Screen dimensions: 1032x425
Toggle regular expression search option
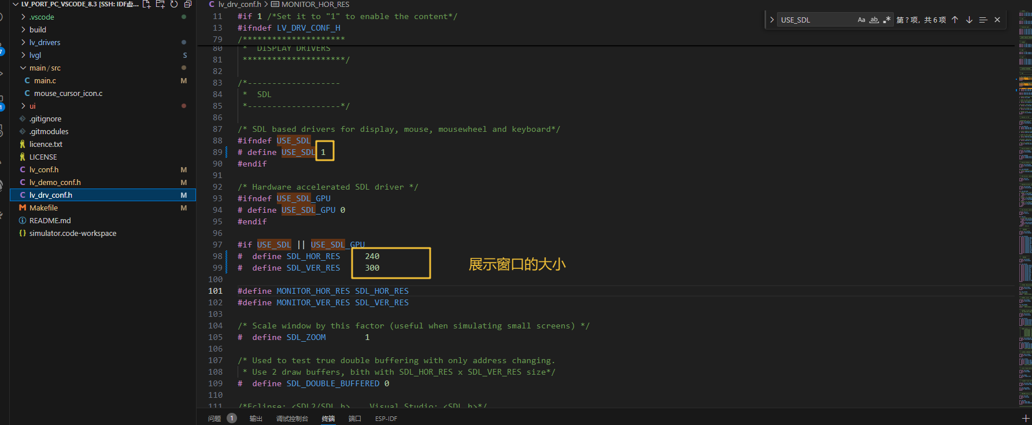(x=887, y=20)
